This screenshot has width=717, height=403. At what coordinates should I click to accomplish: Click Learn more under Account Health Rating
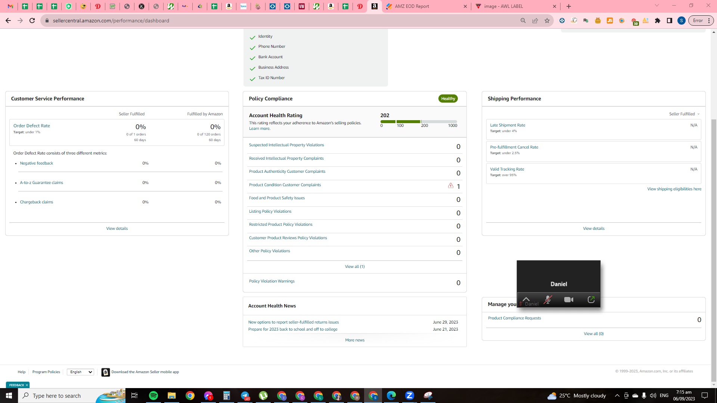coord(259,129)
